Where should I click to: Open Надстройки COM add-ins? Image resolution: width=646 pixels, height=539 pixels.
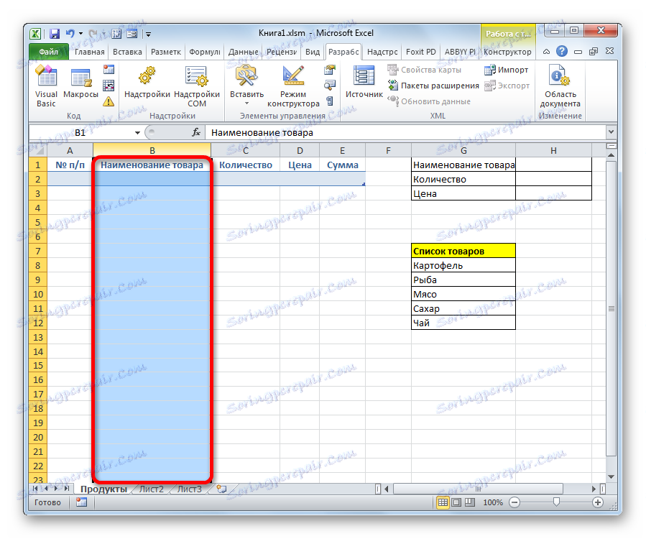197,86
